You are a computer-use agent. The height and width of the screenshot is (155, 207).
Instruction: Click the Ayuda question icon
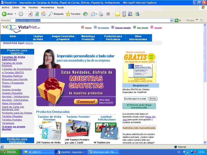click(152, 27)
